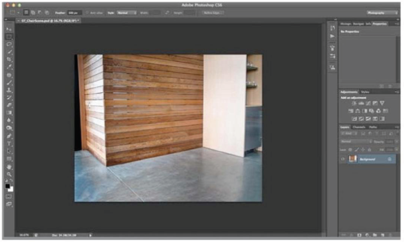404x242 pixels.
Task: Open the Style dropdown
Action: click(x=127, y=13)
